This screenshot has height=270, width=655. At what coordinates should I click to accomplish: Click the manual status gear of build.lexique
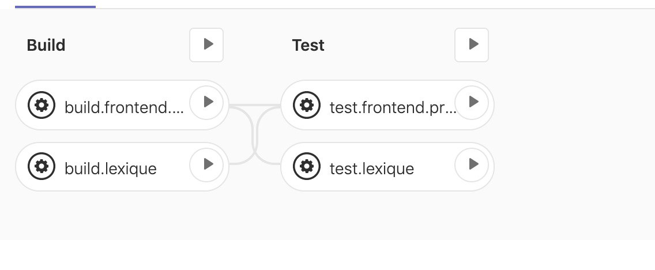coord(42,166)
